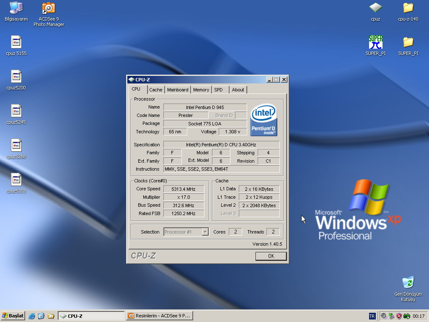Click the Voltage value 1.308 v
The image size is (429, 322).
pyautogui.click(x=233, y=132)
